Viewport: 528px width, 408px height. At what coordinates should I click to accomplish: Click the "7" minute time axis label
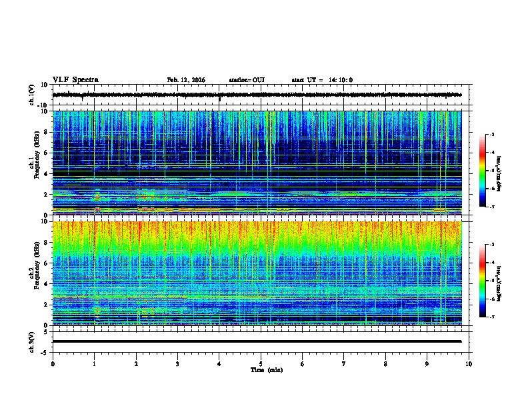[344, 364]
